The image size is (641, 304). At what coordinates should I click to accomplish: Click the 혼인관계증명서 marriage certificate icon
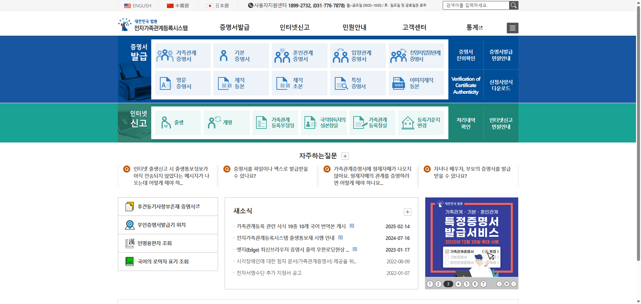tap(282, 55)
